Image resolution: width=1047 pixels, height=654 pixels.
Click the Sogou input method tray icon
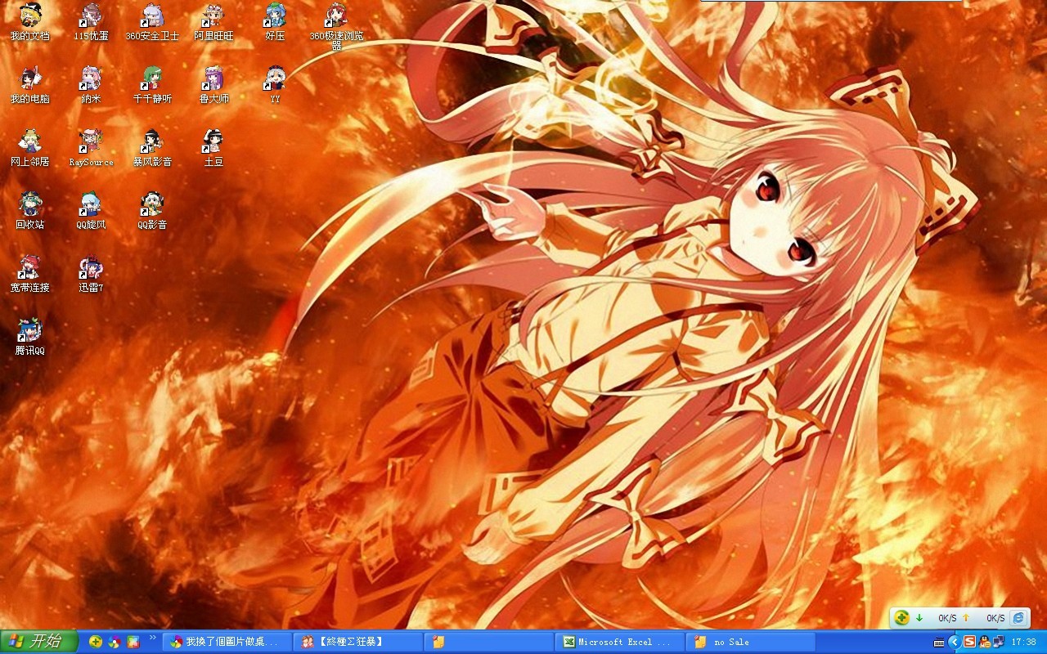[x=969, y=642]
